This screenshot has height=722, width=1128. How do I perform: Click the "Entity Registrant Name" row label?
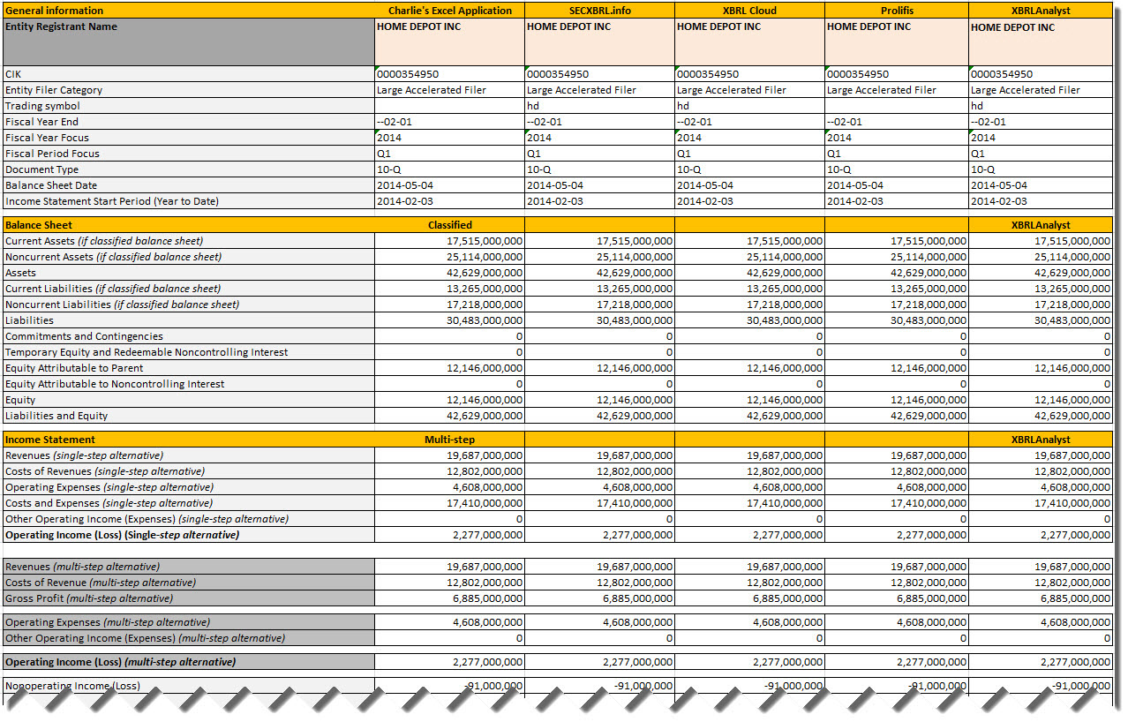[x=189, y=41]
